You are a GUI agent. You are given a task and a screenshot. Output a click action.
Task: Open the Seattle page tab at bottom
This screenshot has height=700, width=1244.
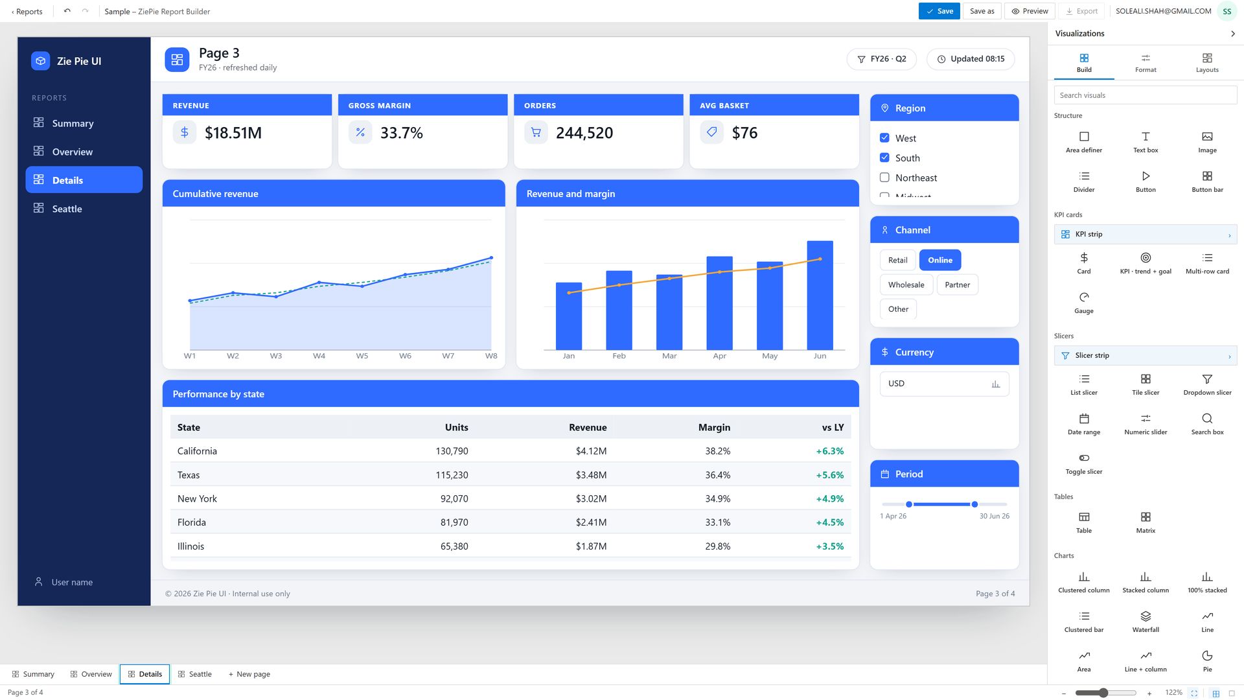pos(194,674)
